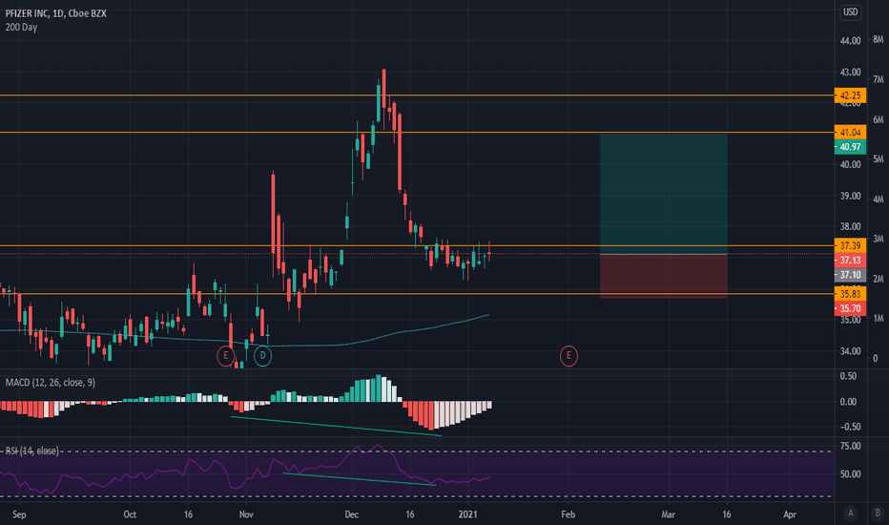889x525 pixels.
Task: Click the 35.83 orange price label
Action: pos(850,294)
